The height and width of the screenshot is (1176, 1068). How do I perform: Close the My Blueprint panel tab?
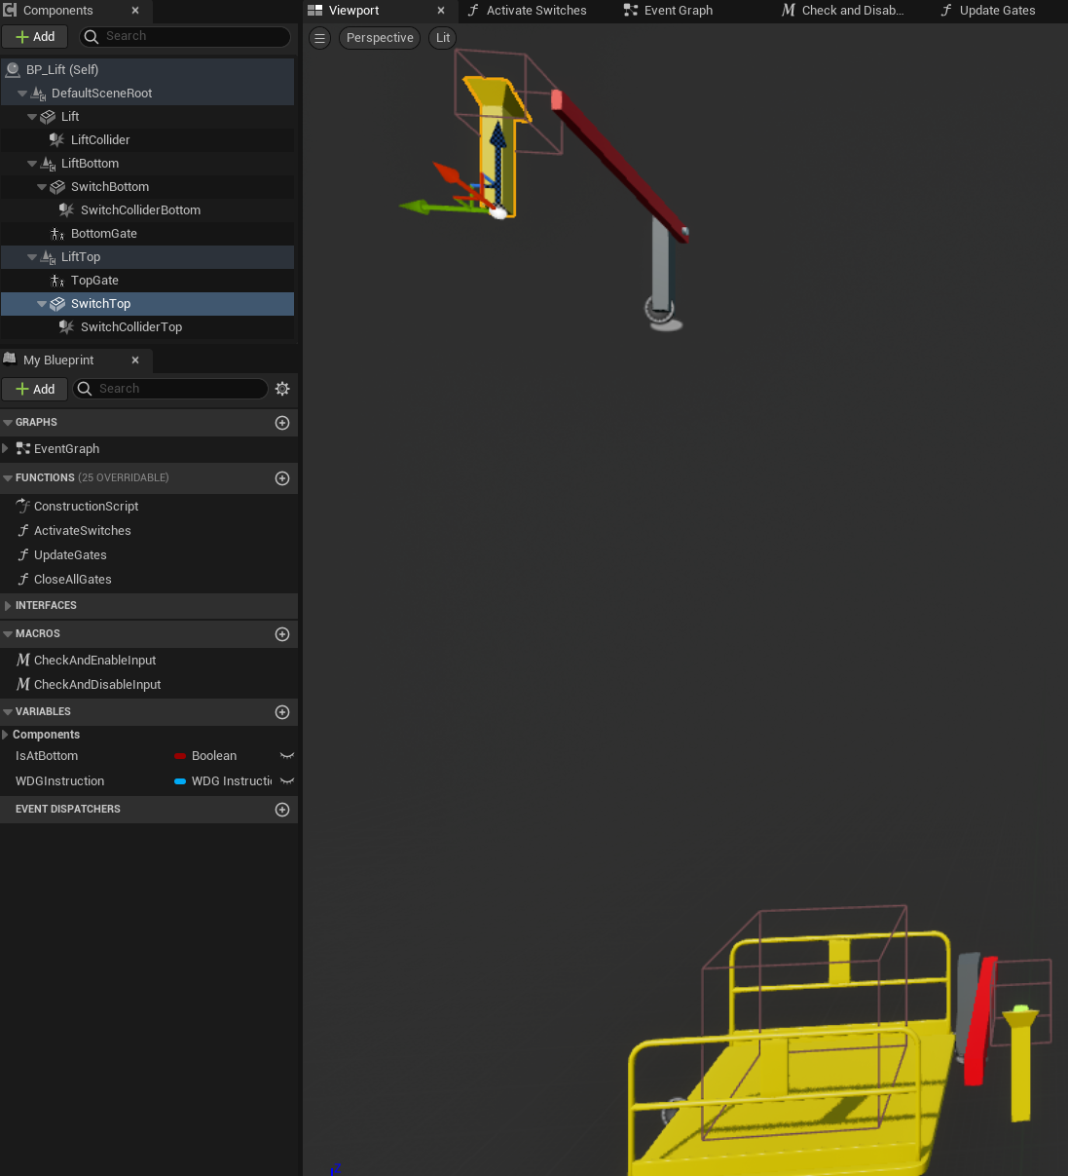(135, 360)
